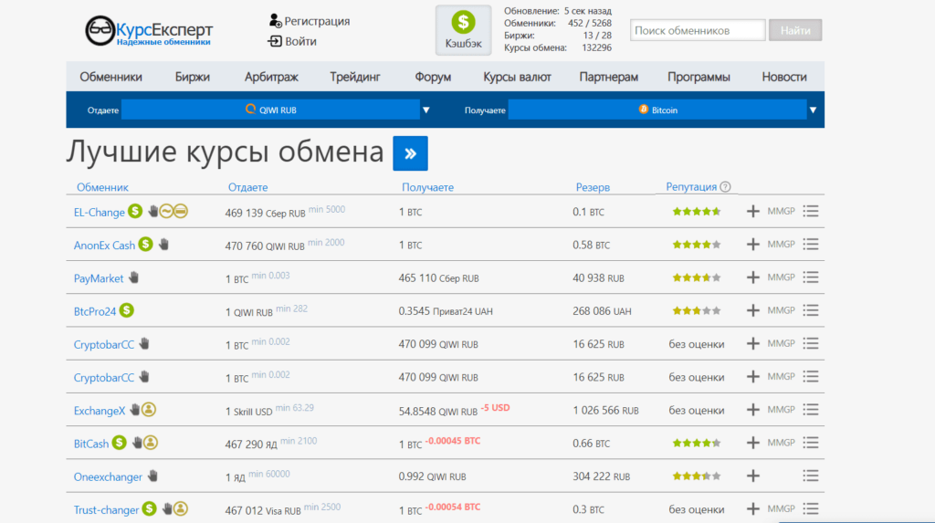Image resolution: width=935 pixels, height=523 pixels.
Task: Click the blue double-arrow button beside Лучшие курсы обмена
Action: pyautogui.click(x=410, y=153)
